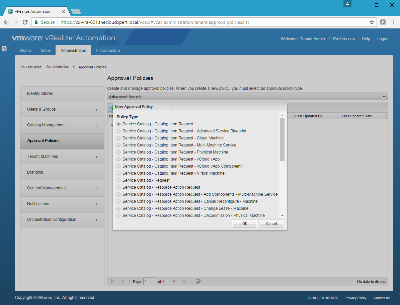Switch to the Infrastructure tab
Viewport: 400px width, 305px height.
tap(108, 51)
